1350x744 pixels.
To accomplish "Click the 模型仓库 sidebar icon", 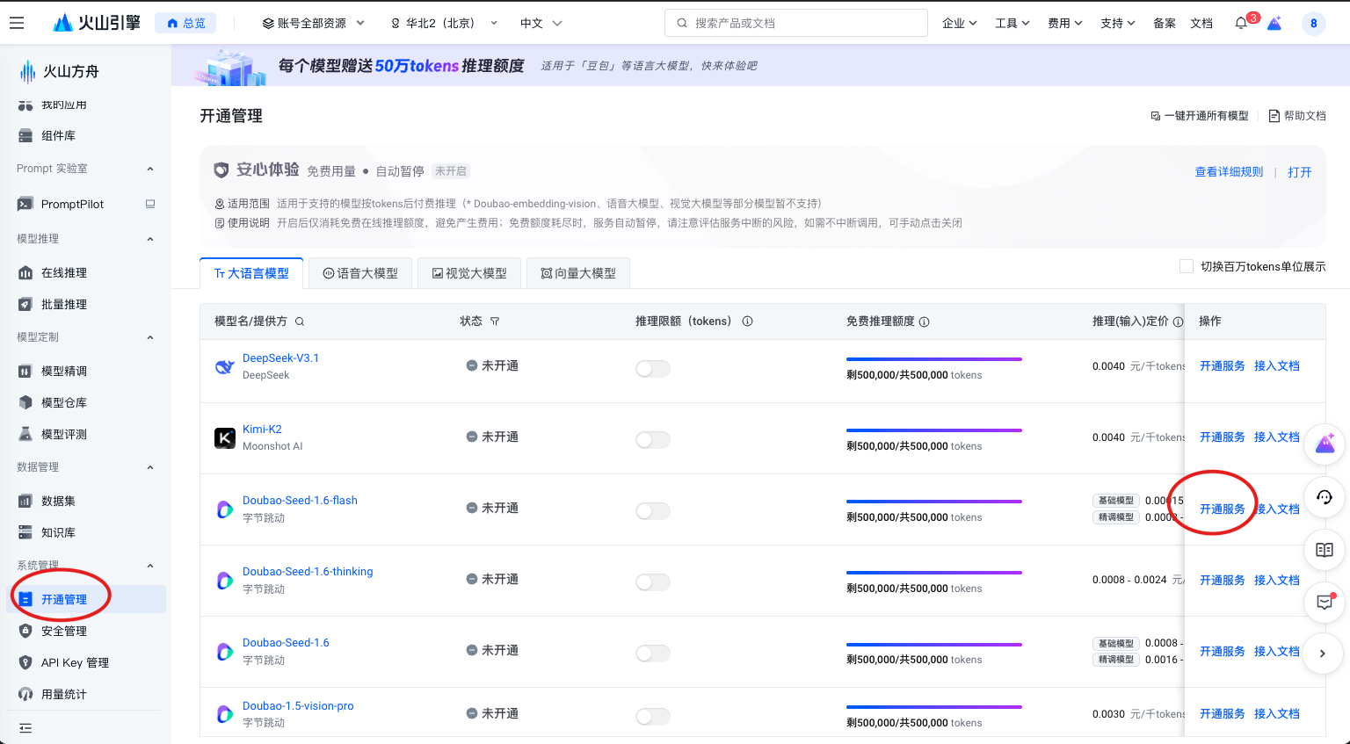I will 25,402.
